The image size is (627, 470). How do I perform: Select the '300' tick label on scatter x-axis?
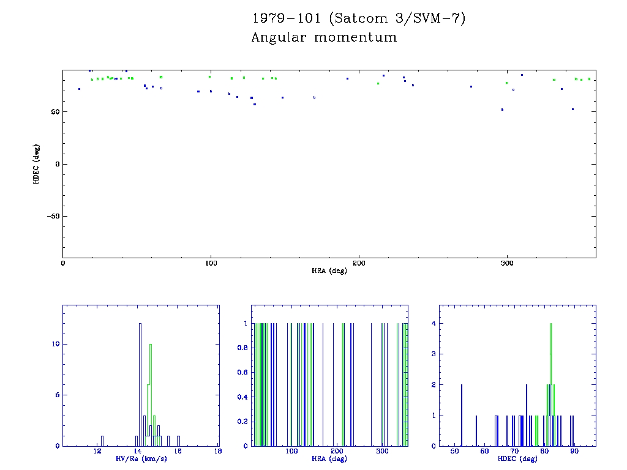tap(506, 263)
